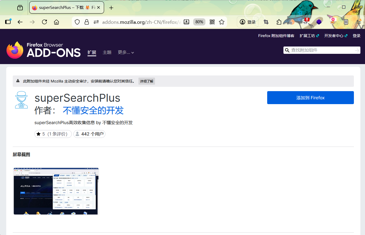Expand the 更多… dropdown menu
Screen dimensions: 365x235
pyautogui.click(x=126, y=52)
